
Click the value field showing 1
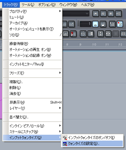click(x=86, y=24)
